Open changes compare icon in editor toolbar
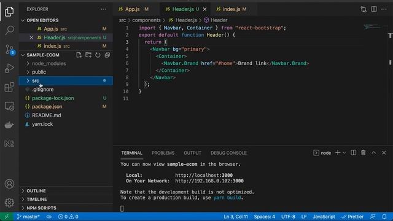393x221 pixels. click(364, 9)
